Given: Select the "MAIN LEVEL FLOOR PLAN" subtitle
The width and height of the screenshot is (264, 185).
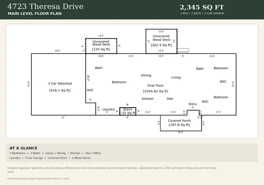Looking at the screenshot, I should (35, 14).
